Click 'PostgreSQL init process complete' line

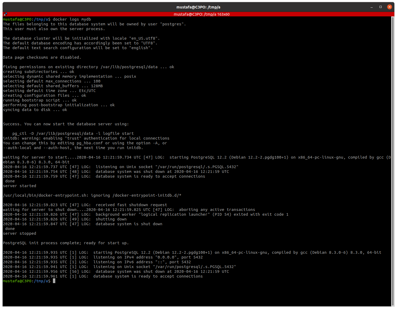pyautogui.click(x=66, y=243)
